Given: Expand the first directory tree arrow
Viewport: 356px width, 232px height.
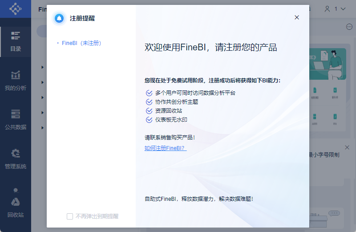Looking at the screenshot, I should click(x=42, y=67).
